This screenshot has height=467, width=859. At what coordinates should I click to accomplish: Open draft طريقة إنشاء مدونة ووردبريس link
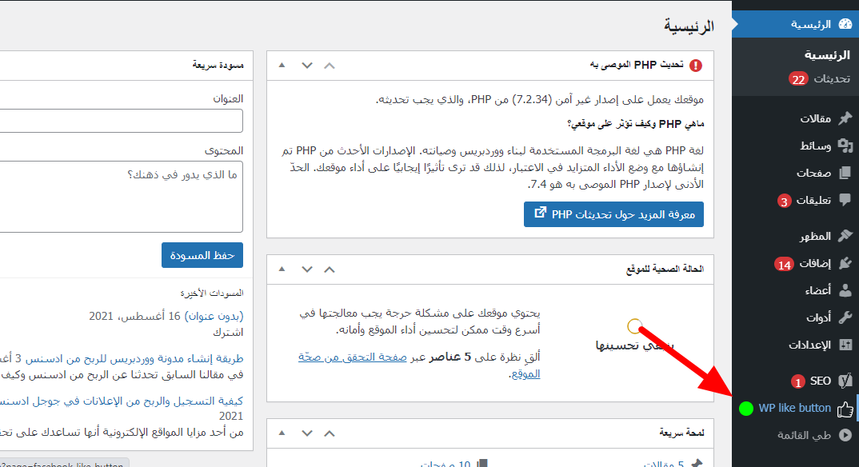[x=134, y=358]
